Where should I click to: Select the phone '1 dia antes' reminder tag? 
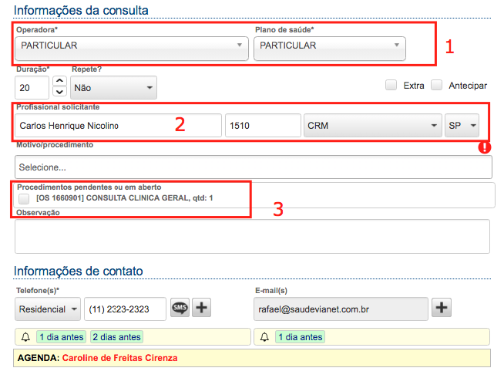pos(62,337)
